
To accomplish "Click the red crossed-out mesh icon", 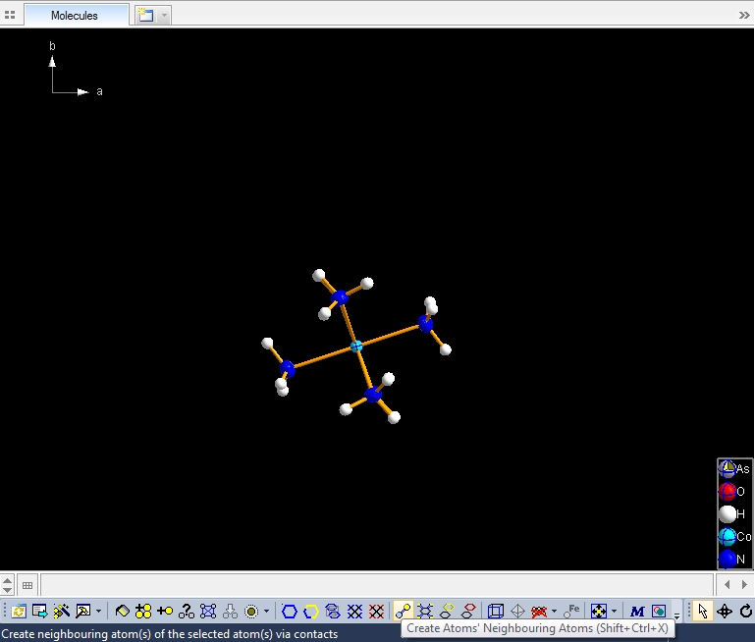I will click(x=376, y=611).
